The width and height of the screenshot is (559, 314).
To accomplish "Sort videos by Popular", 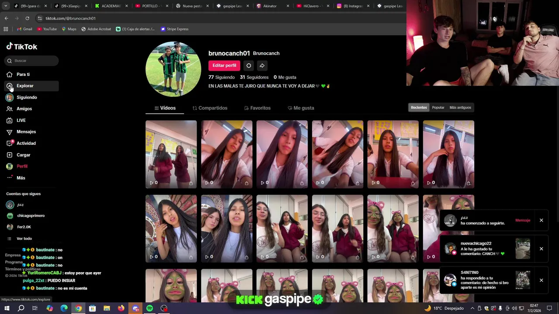I will [x=438, y=108].
